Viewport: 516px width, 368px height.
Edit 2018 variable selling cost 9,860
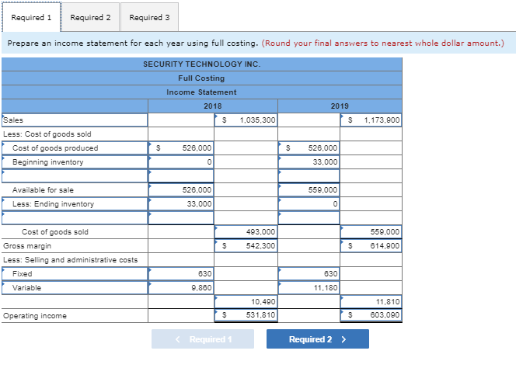181,288
